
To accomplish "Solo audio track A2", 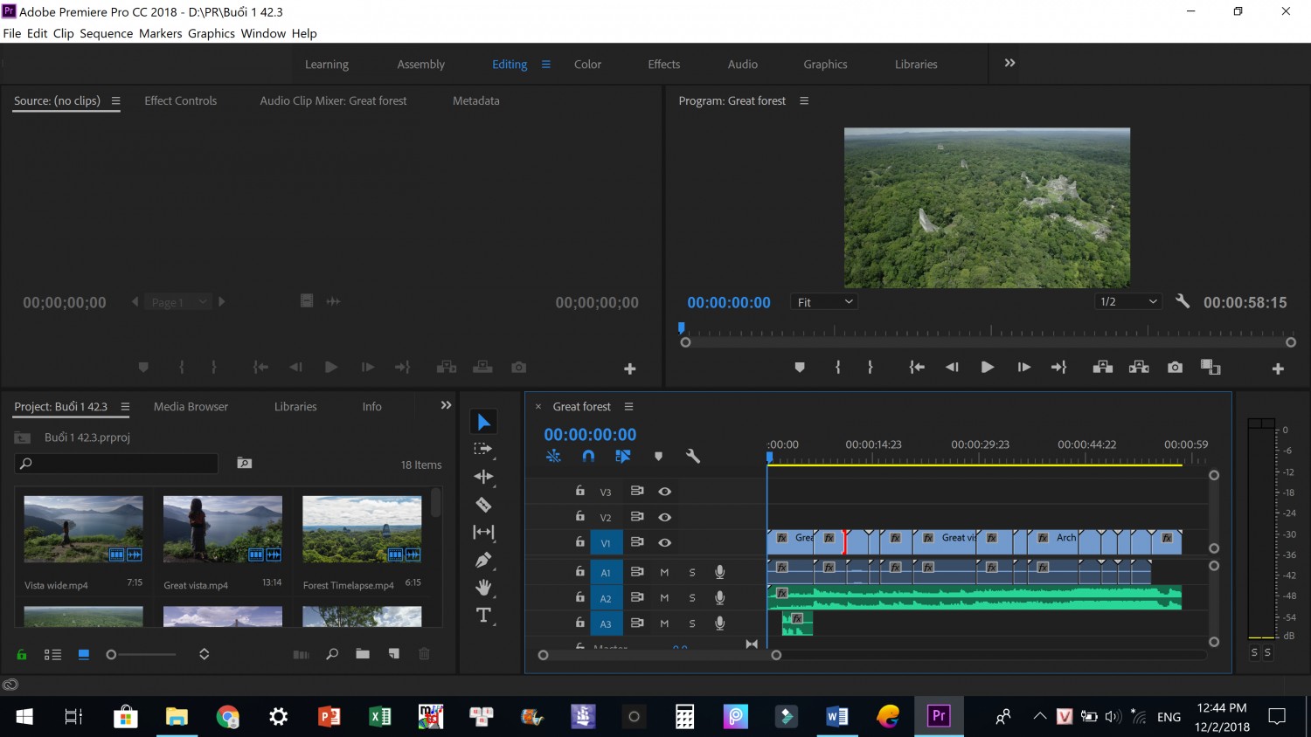I will click(x=692, y=598).
